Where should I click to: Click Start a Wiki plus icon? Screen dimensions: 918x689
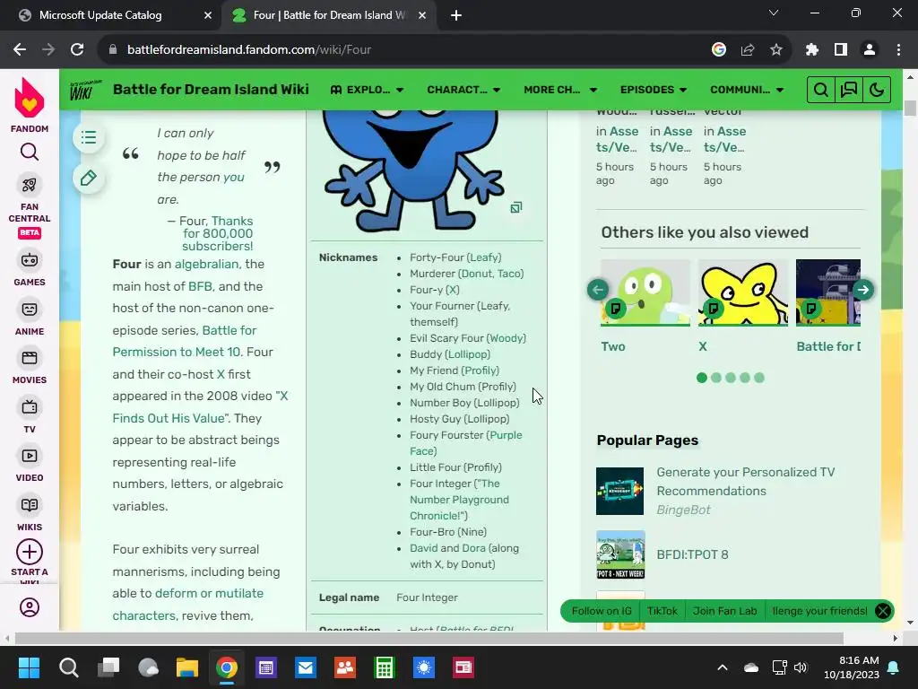click(30, 552)
